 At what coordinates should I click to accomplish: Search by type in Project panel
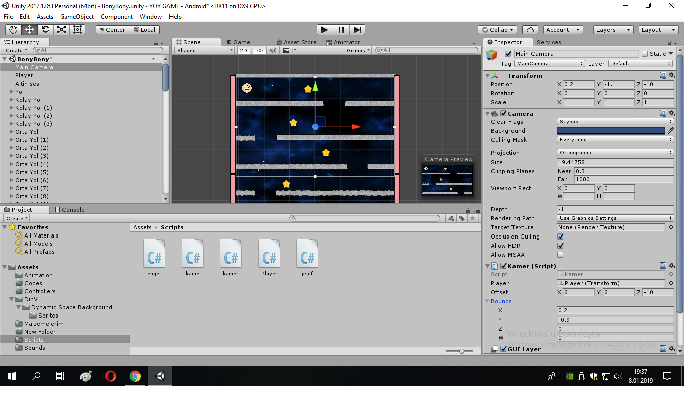451,218
